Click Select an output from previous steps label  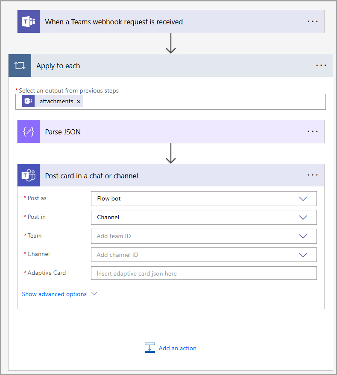(x=69, y=90)
